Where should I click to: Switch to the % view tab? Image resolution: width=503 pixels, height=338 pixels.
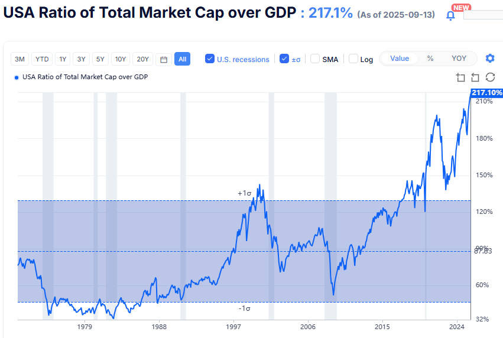(x=430, y=58)
